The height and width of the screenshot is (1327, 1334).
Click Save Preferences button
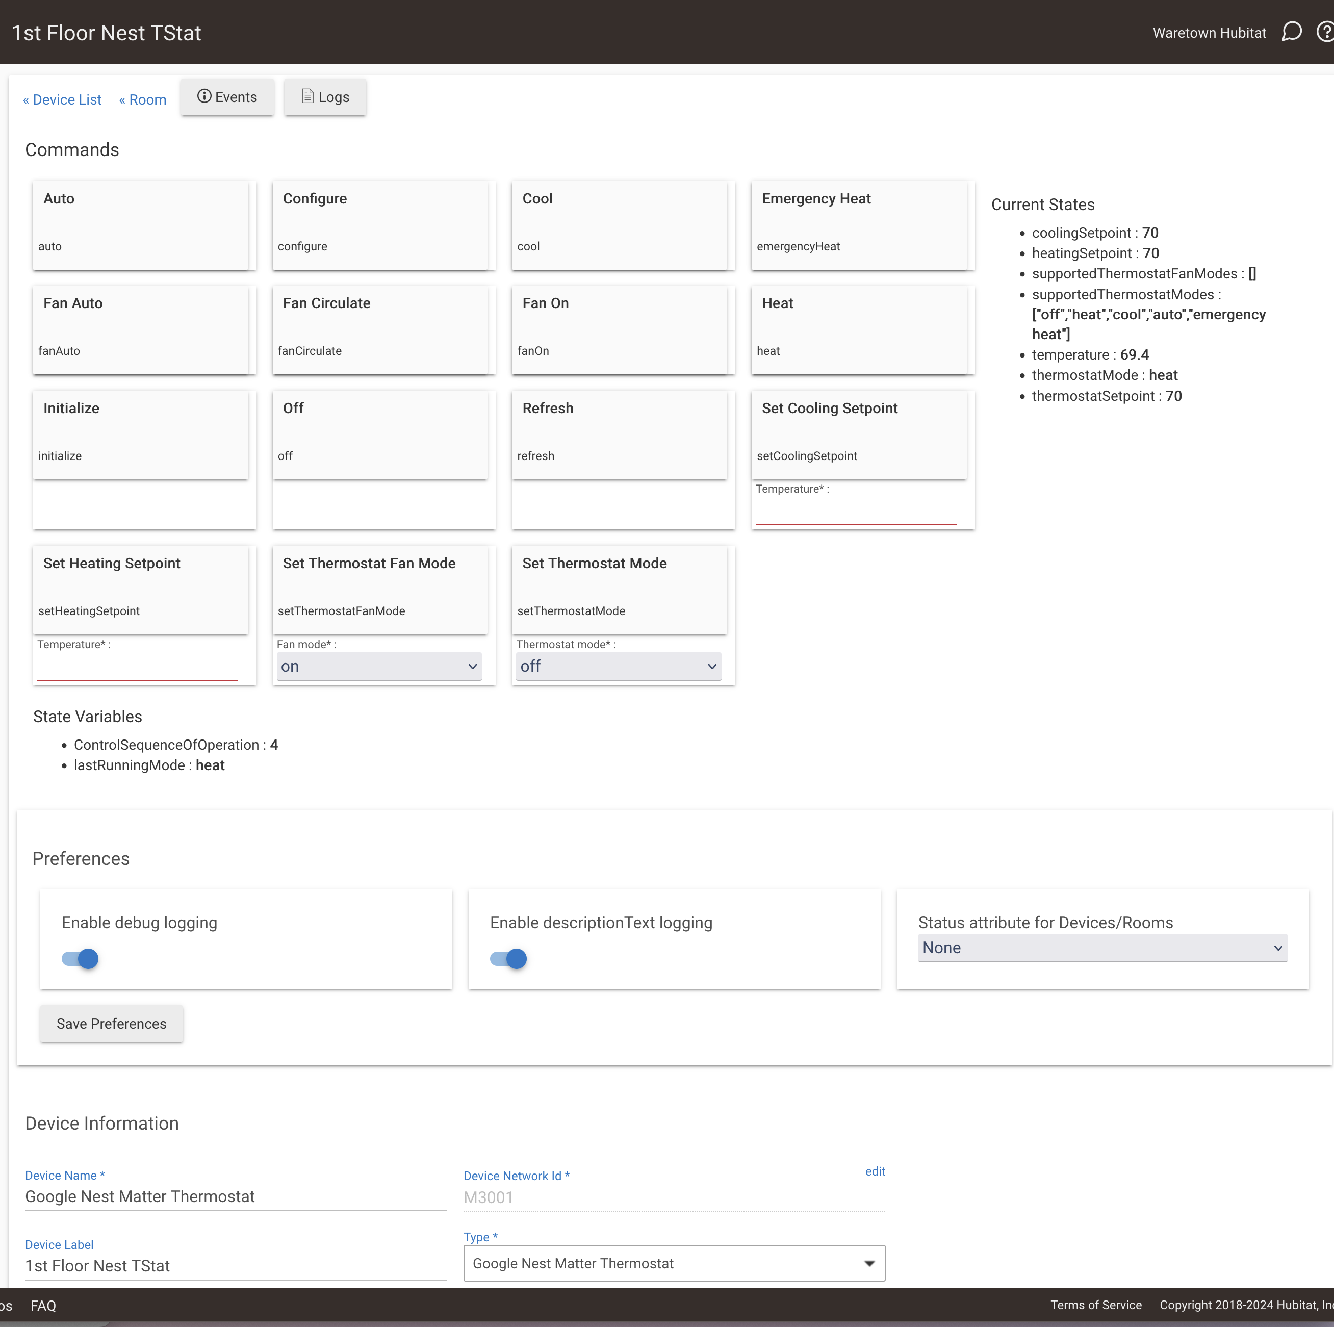[x=111, y=1023]
